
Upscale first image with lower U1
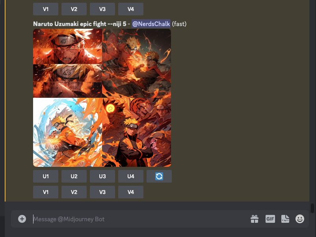pyautogui.click(x=46, y=176)
